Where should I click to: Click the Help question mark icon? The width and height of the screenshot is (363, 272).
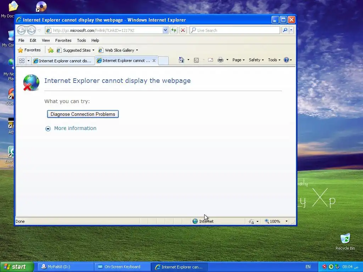286,60
